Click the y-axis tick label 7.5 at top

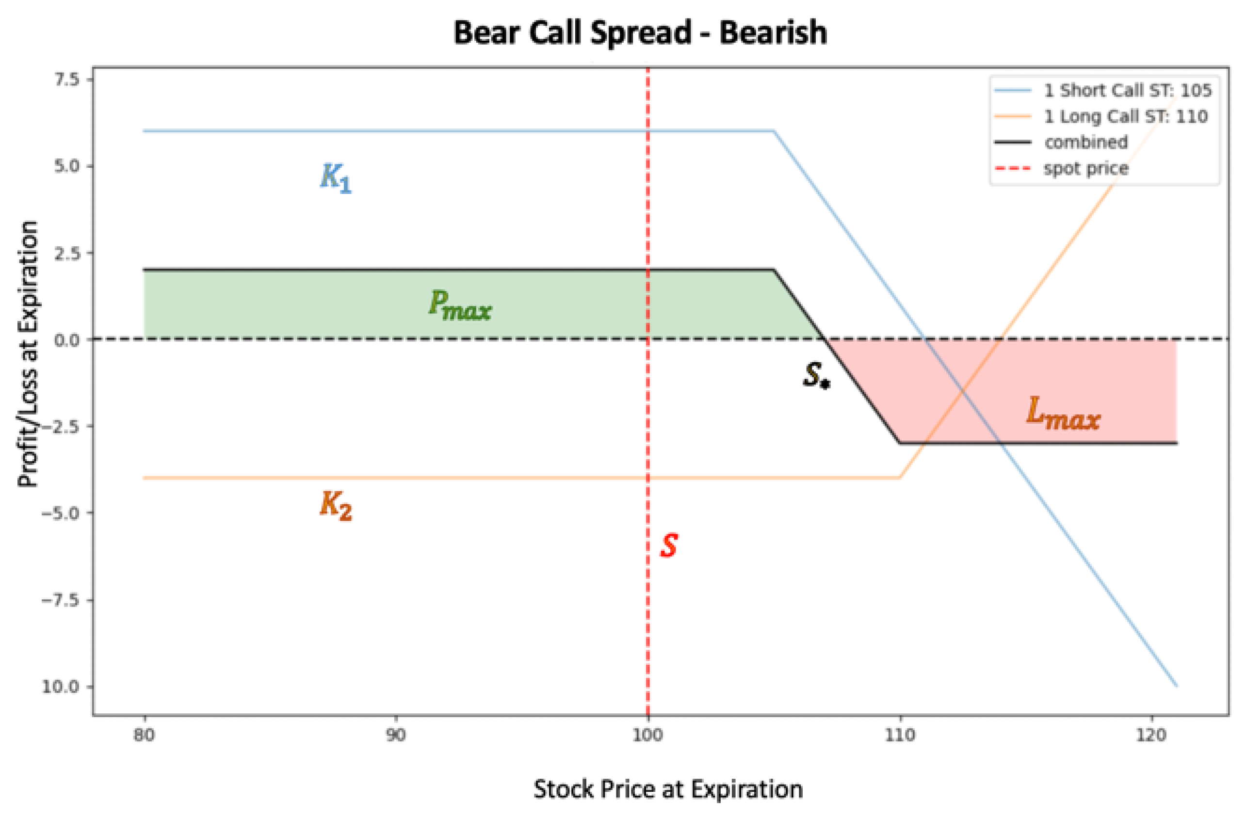pyautogui.click(x=66, y=80)
